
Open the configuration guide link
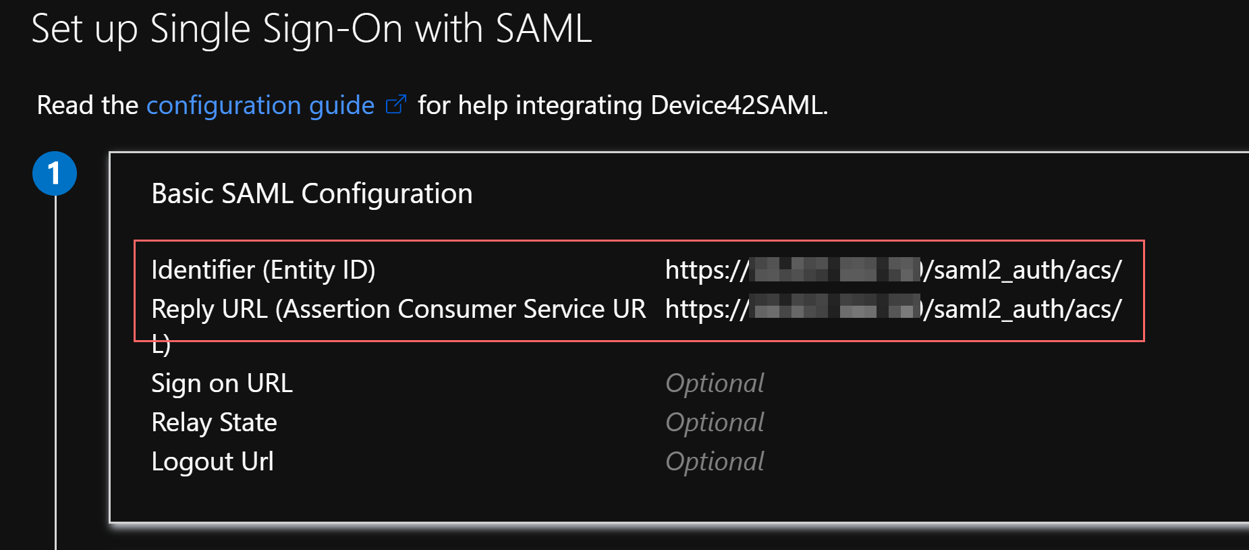tap(260, 105)
